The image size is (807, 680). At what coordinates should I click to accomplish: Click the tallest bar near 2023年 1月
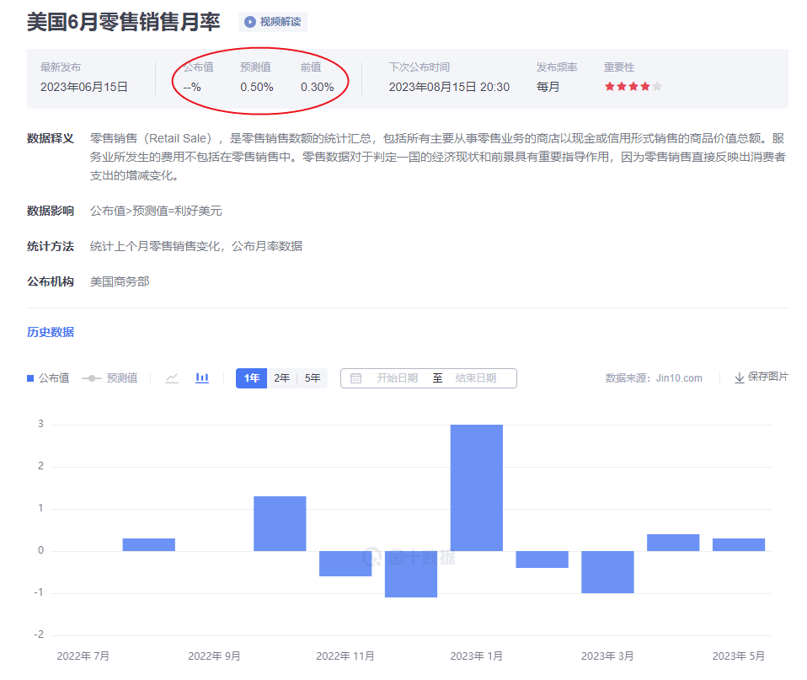pos(477,487)
